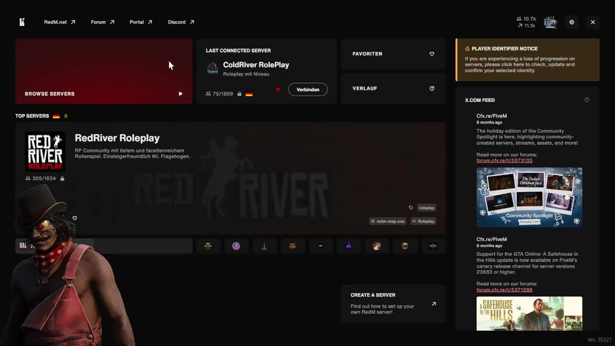Select the ColdRiver RolePlay server name
The width and height of the screenshot is (615, 346).
coord(256,65)
